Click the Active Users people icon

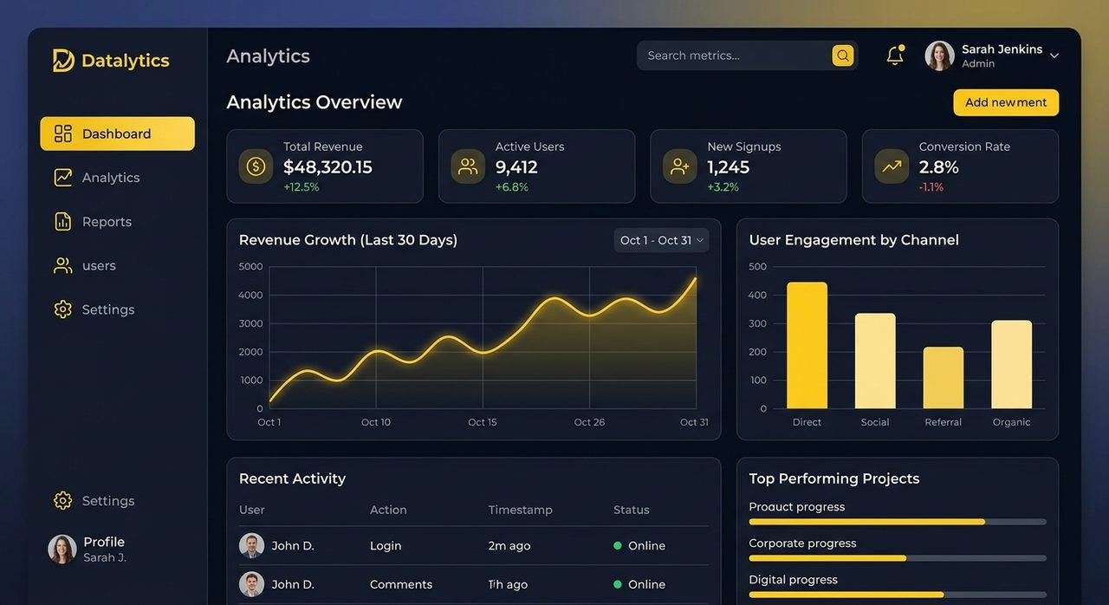coord(468,166)
